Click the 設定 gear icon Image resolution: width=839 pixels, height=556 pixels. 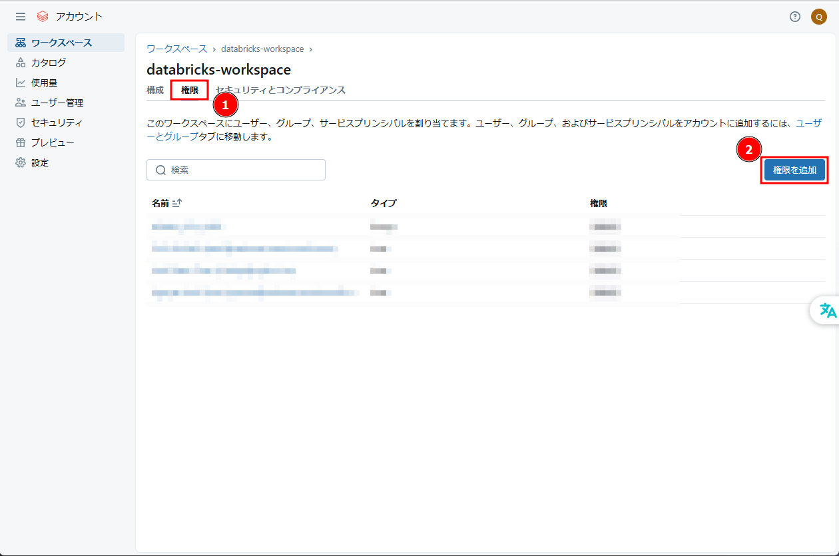point(21,162)
